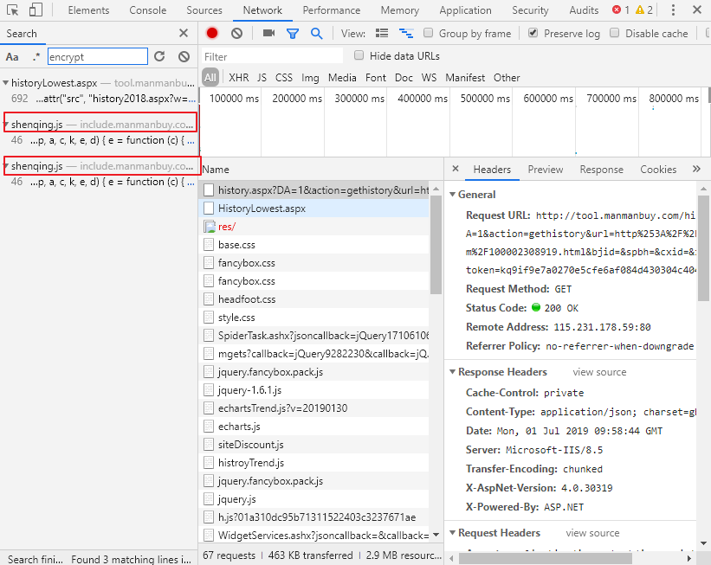This screenshot has width=711, height=565.
Task: Select the base.css request
Action: pyautogui.click(x=313, y=245)
